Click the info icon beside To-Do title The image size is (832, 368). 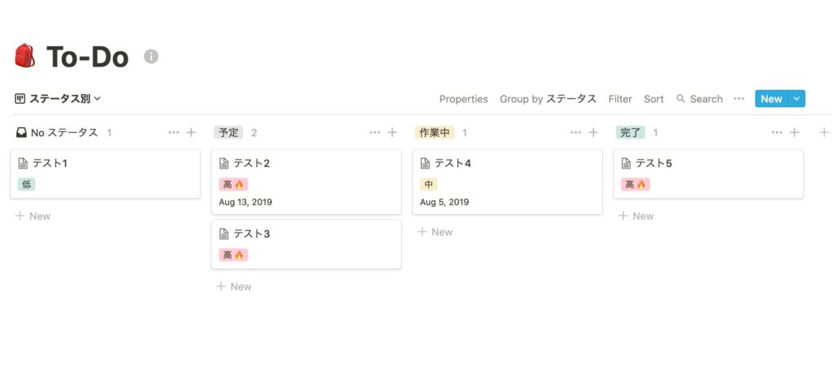tap(151, 56)
